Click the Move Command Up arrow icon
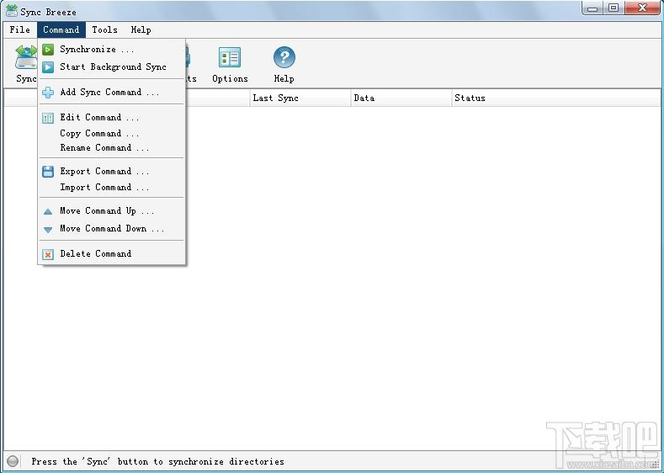 point(48,212)
